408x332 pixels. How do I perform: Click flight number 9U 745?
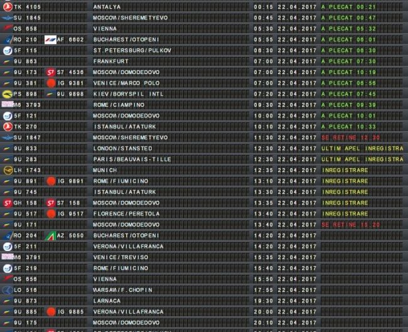25,192
